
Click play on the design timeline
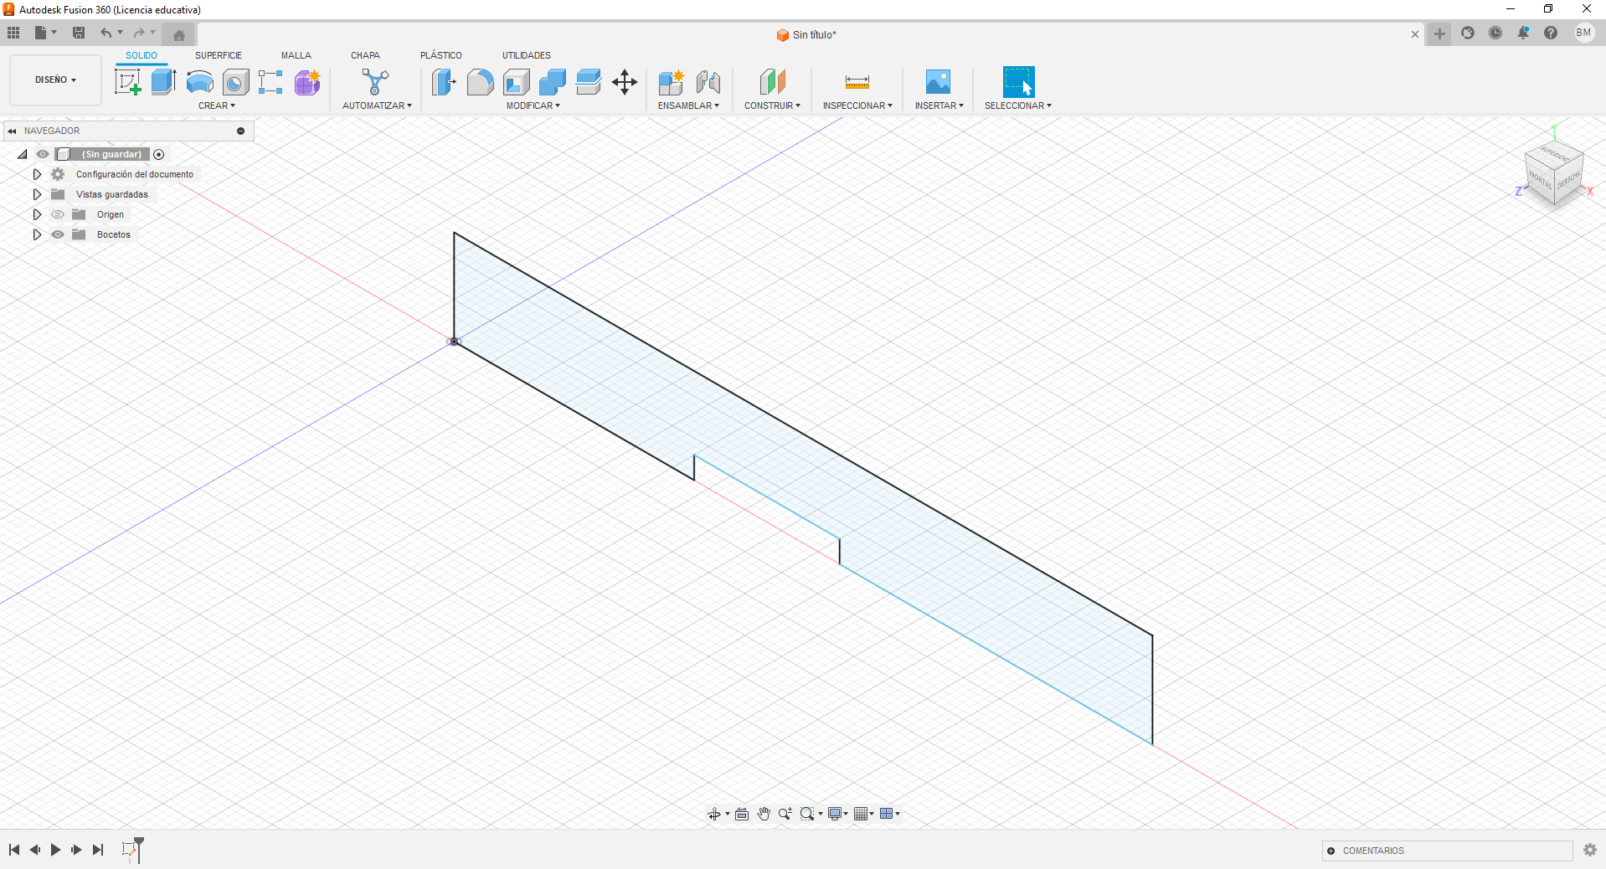tap(55, 850)
